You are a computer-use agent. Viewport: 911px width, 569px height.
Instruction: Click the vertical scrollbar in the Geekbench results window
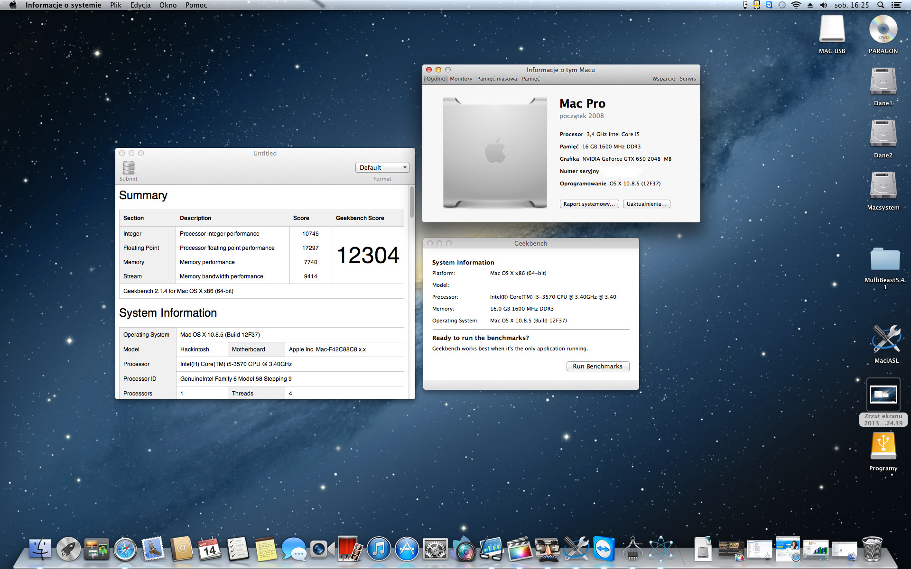click(411, 202)
